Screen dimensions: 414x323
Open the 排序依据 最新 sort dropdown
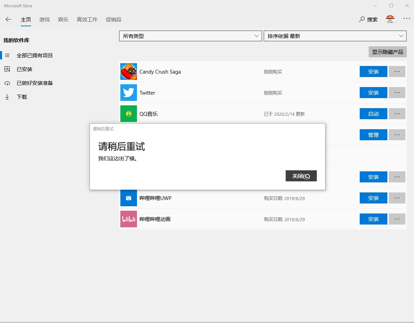pos(335,36)
